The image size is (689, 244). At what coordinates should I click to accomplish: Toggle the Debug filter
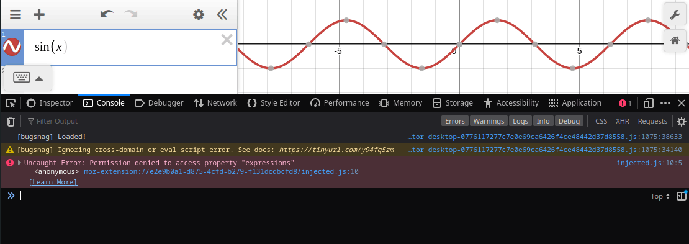[x=569, y=121]
